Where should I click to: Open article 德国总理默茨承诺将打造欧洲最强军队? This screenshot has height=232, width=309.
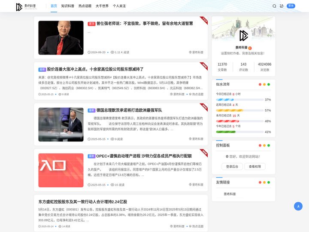click(129, 110)
